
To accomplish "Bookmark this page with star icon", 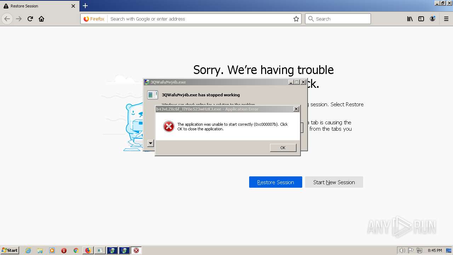I will 296,19.
